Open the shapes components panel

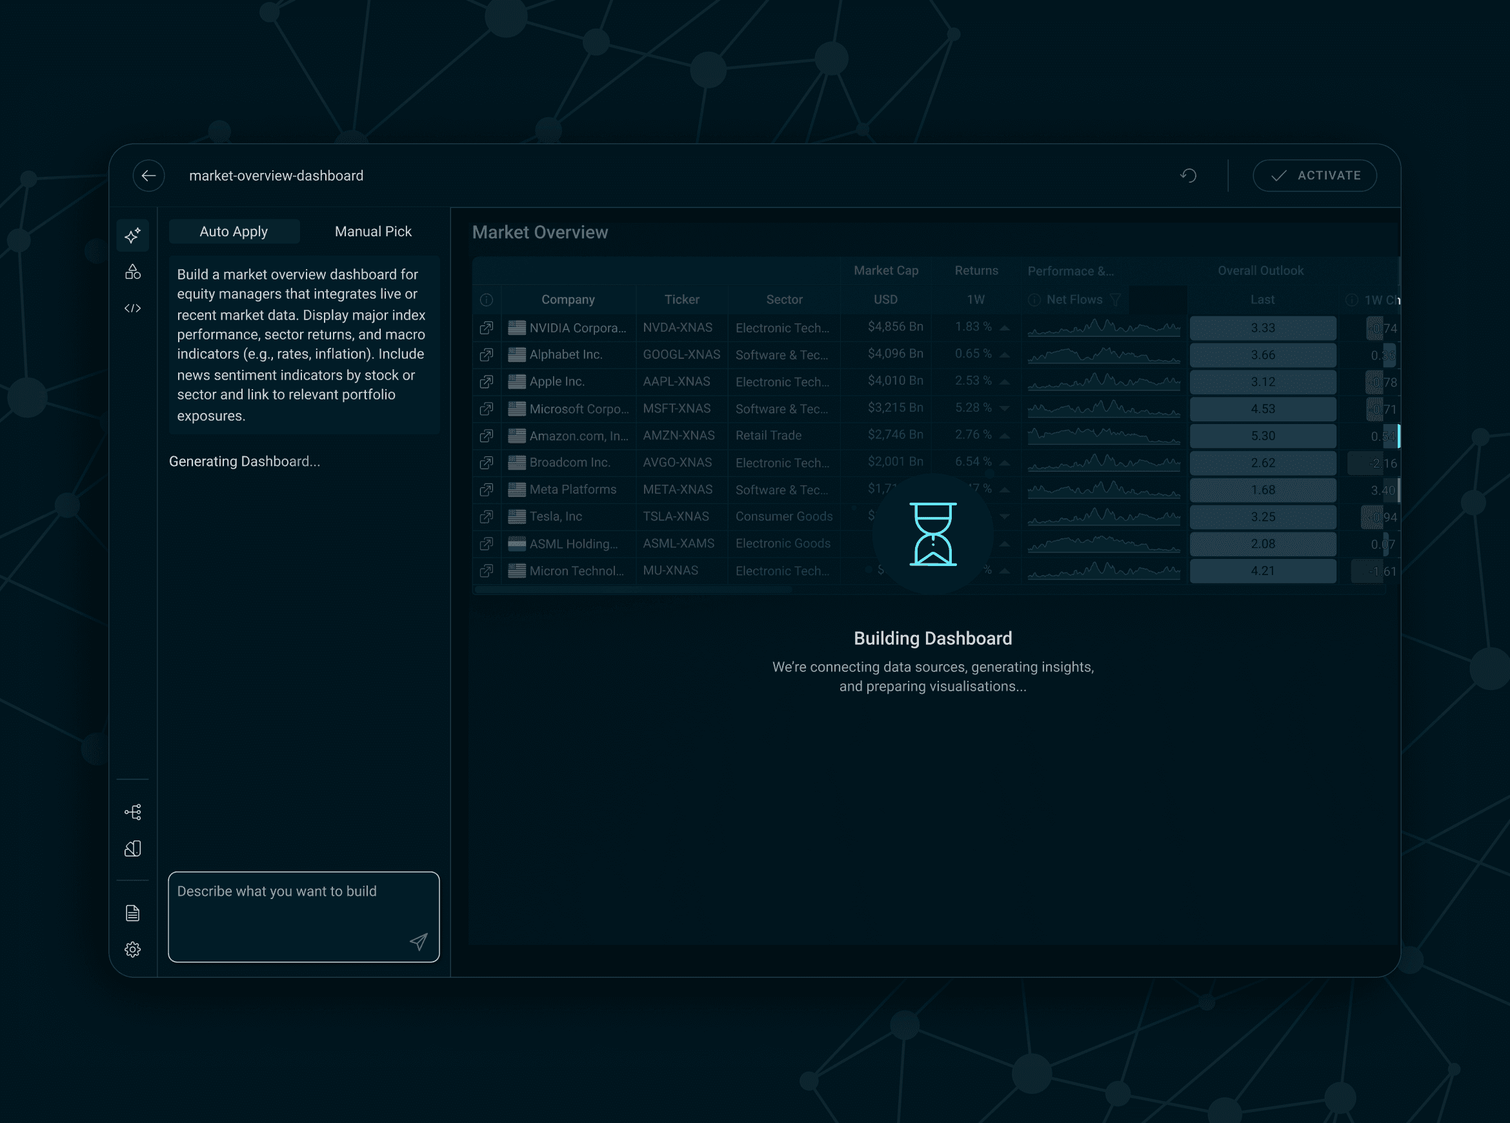(x=132, y=272)
